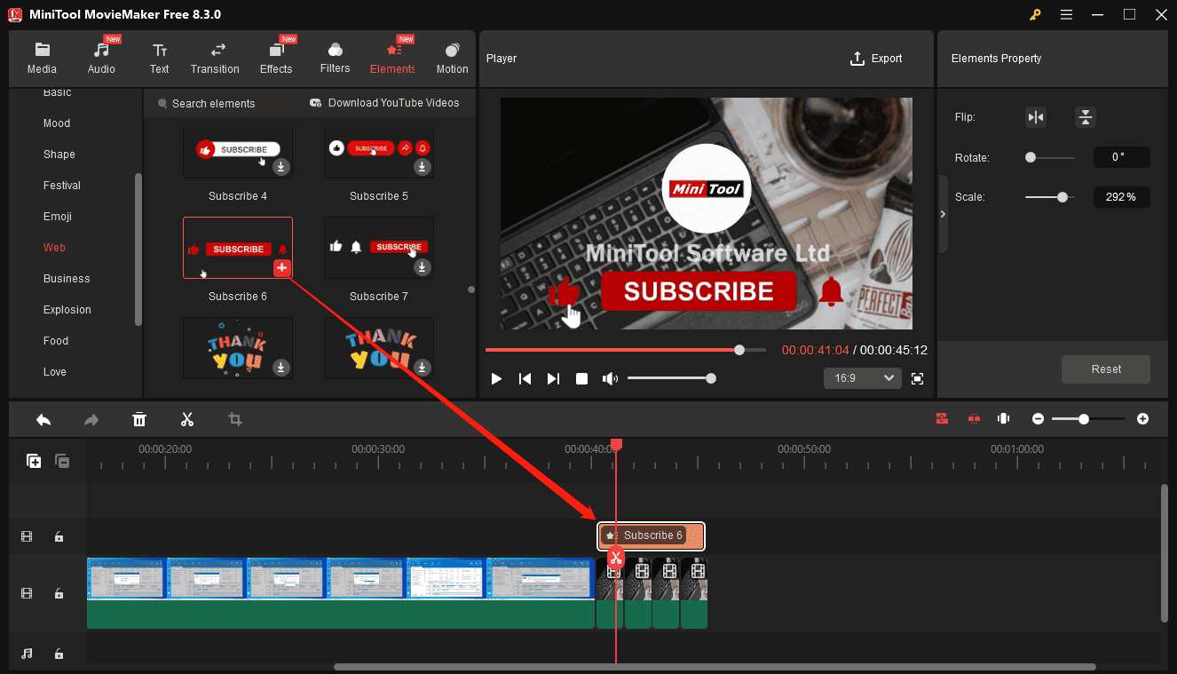Zoom out the timeline

click(1038, 419)
